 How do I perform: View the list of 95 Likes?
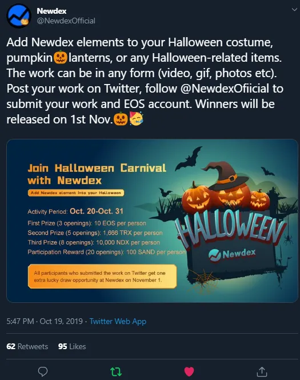click(x=72, y=346)
